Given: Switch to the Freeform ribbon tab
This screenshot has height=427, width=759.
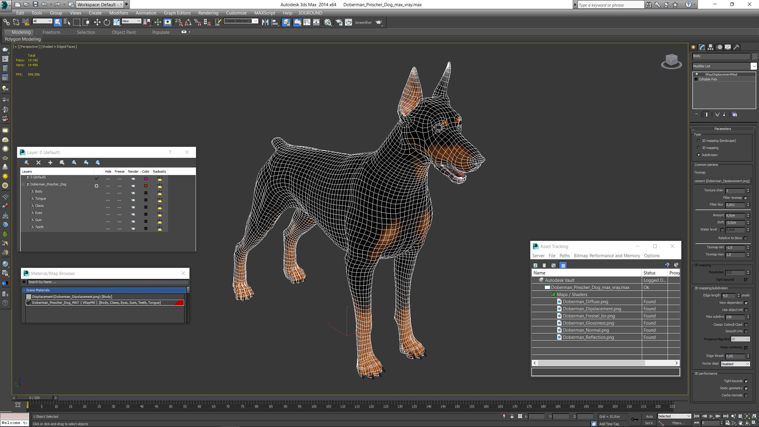Looking at the screenshot, I should click(x=51, y=32).
